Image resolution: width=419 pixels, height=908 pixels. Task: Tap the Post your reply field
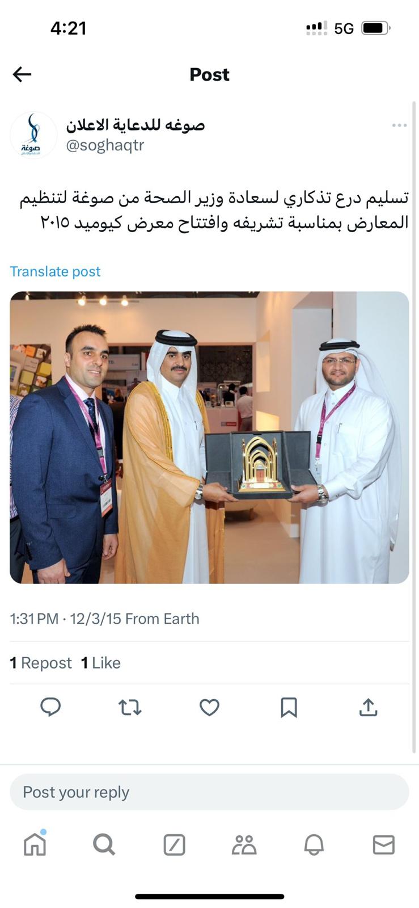209,792
